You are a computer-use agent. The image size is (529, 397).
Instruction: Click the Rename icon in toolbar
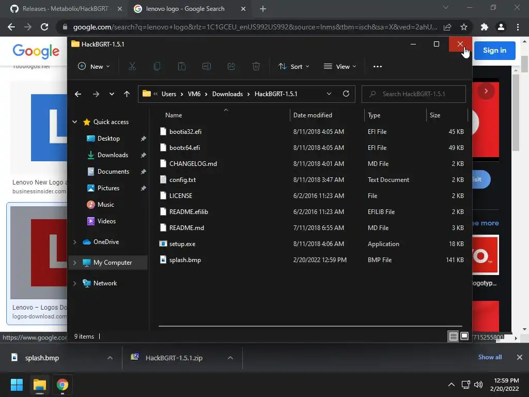pyautogui.click(x=207, y=67)
